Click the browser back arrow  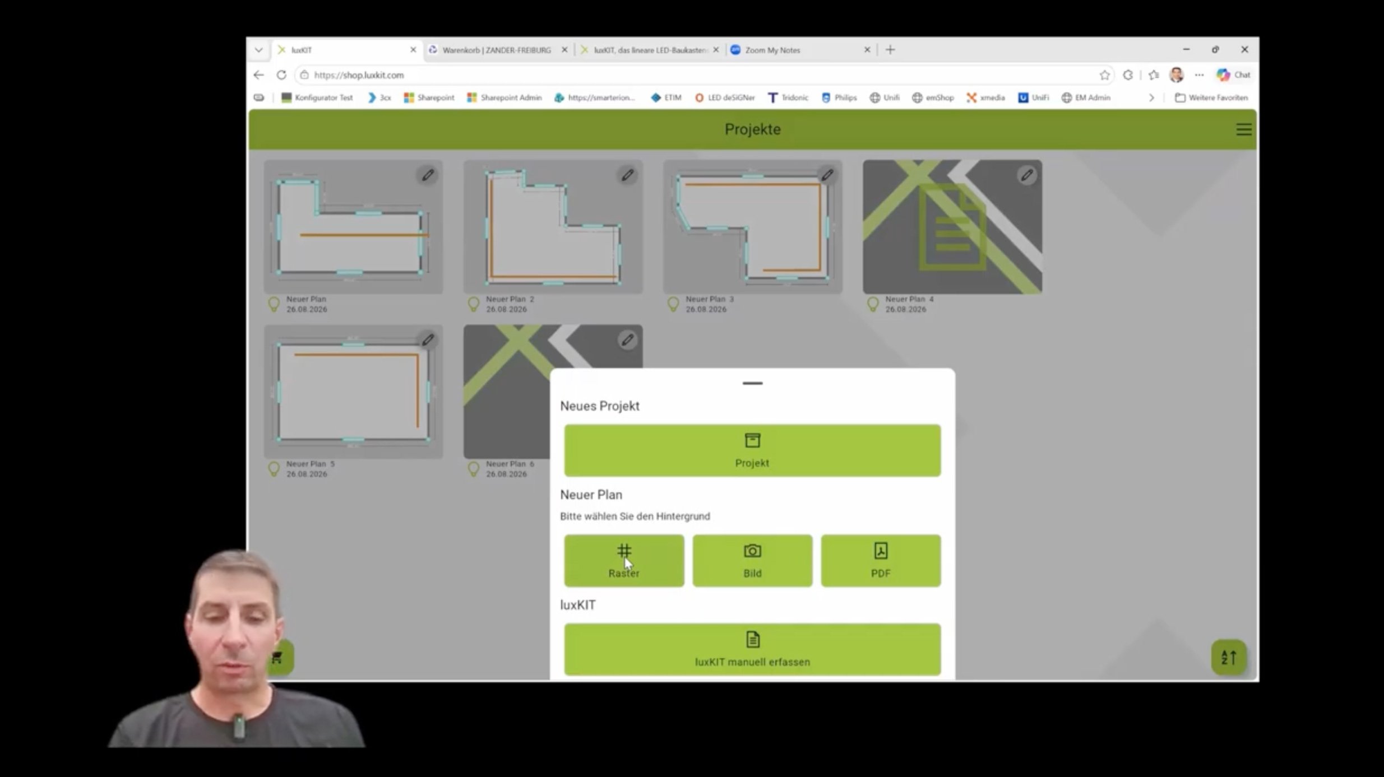(x=258, y=75)
